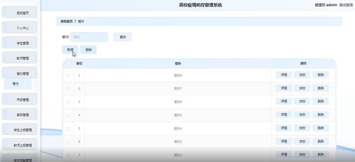
Task: Click batch 删除 button above table
Action: 89,50
